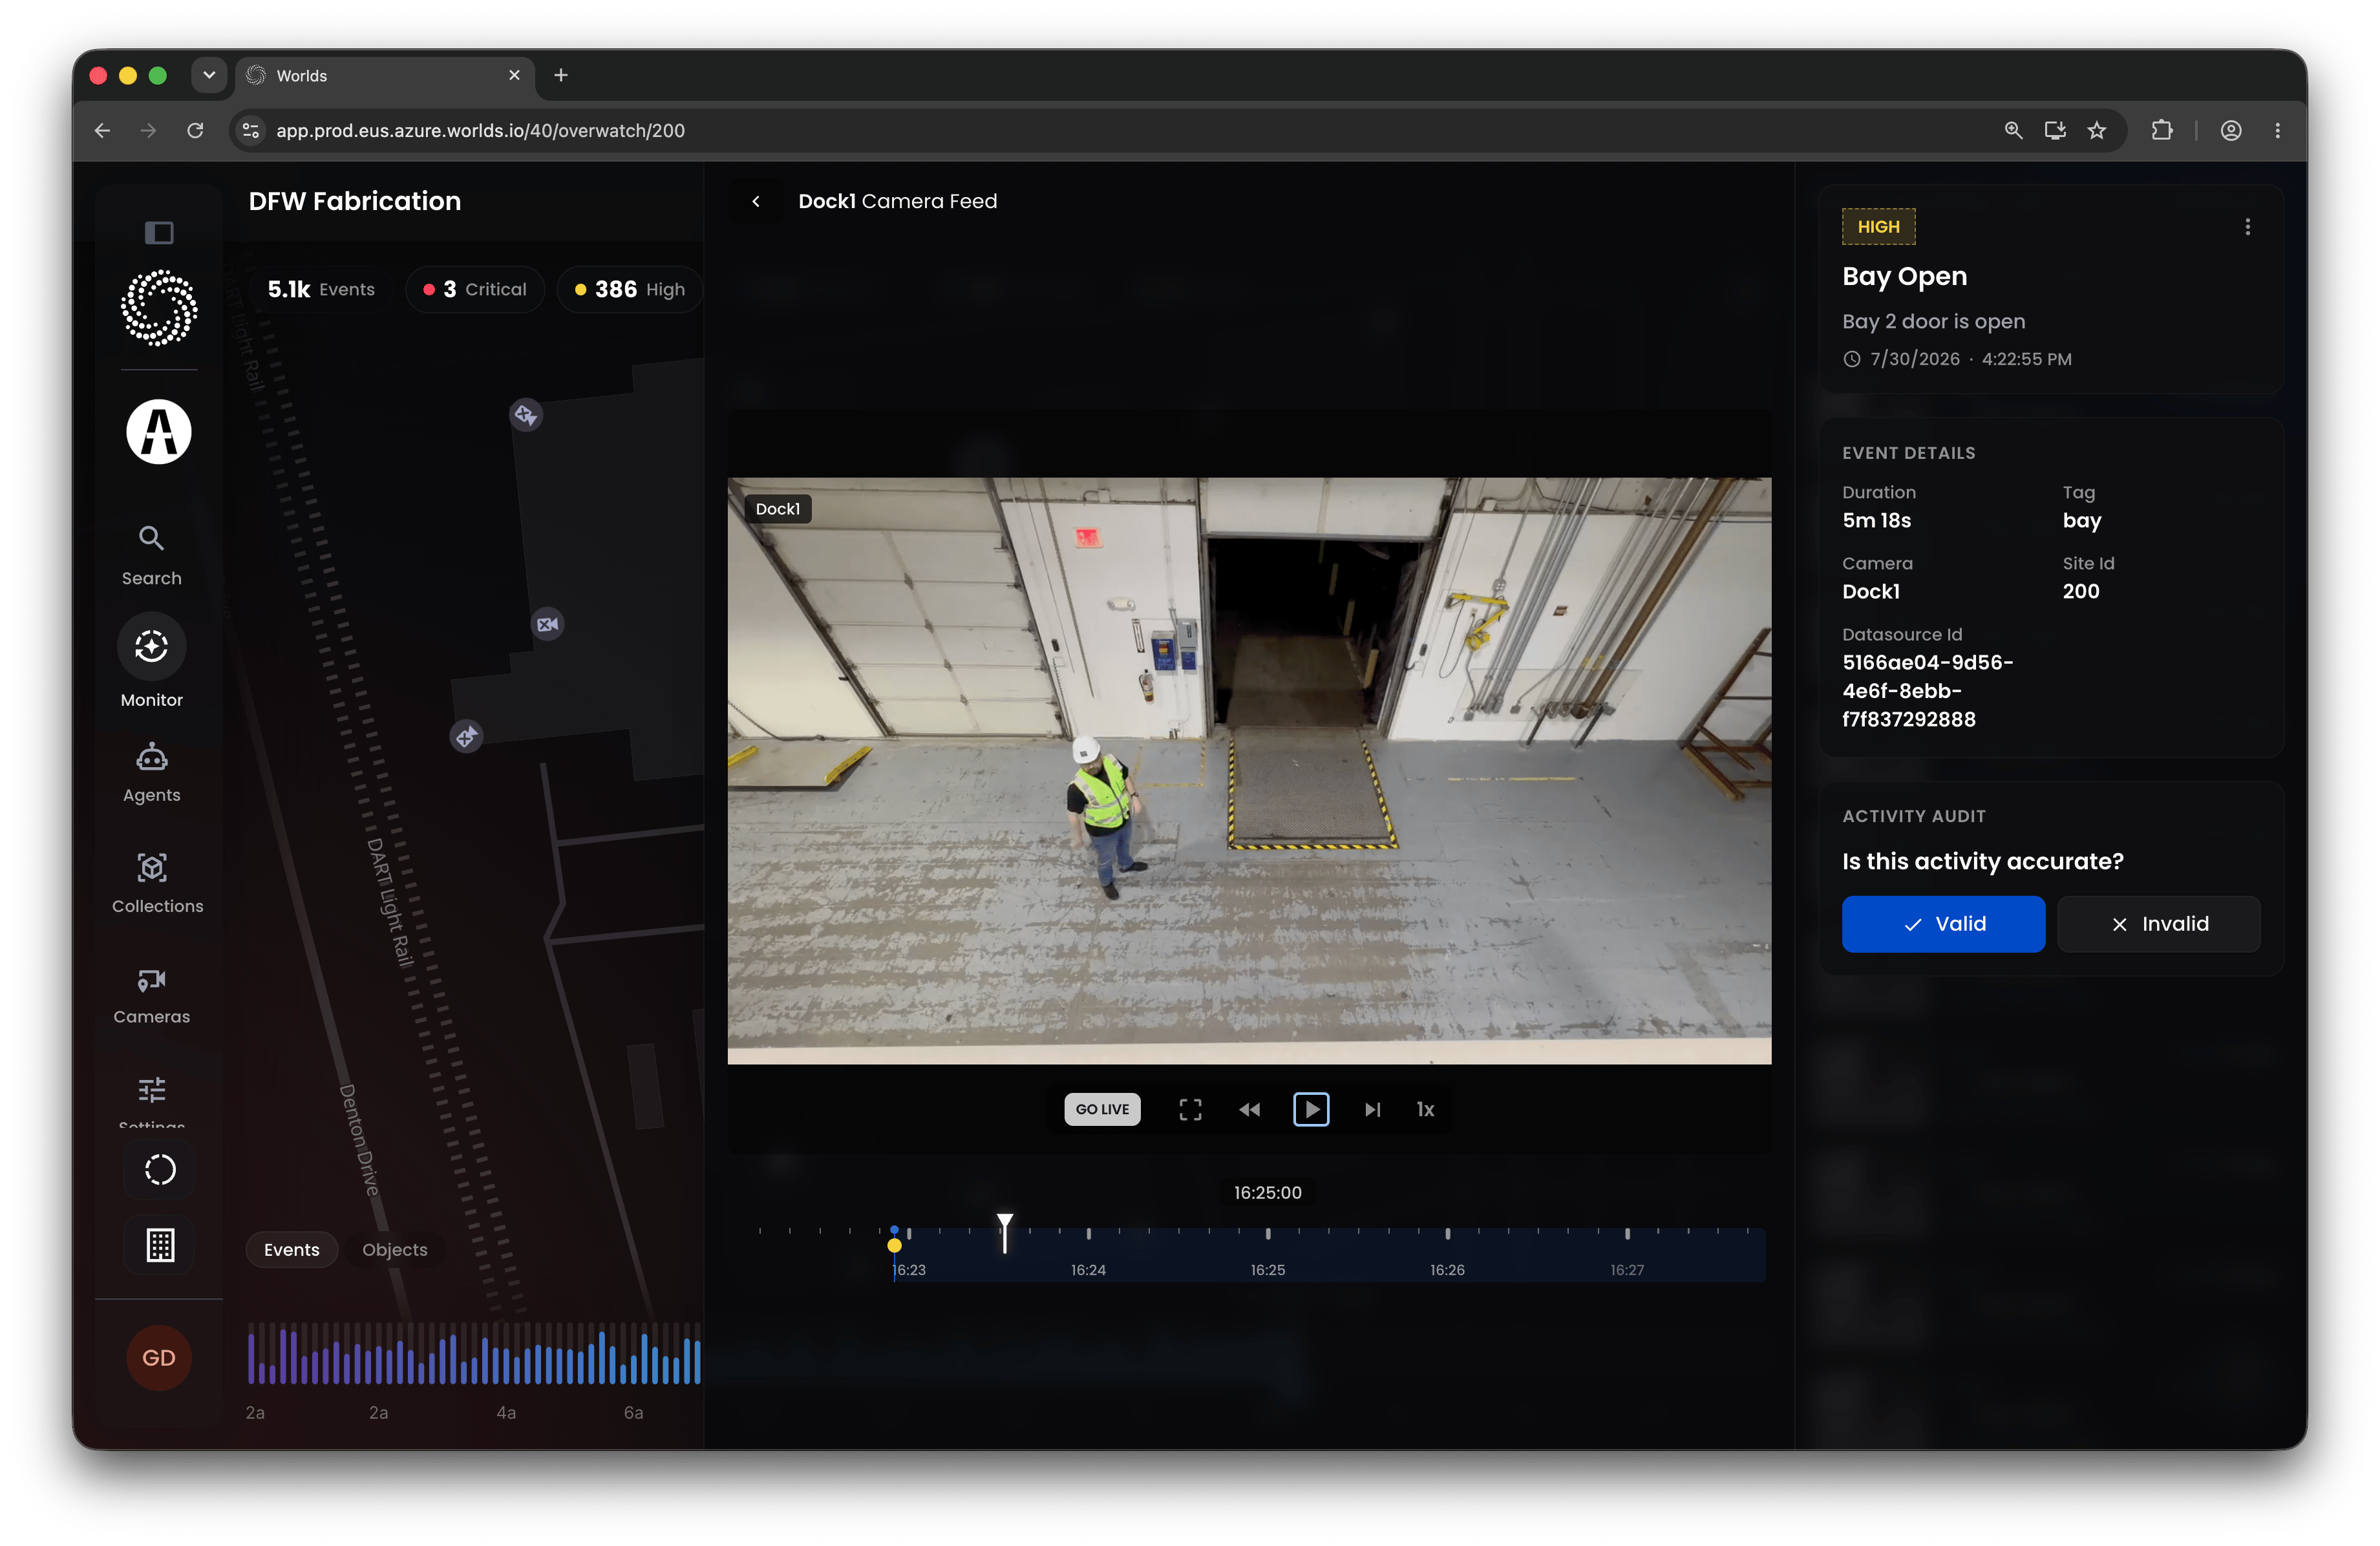The height and width of the screenshot is (1546, 2380).
Task: Rewind the camera feed
Action: point(1250,1109)
